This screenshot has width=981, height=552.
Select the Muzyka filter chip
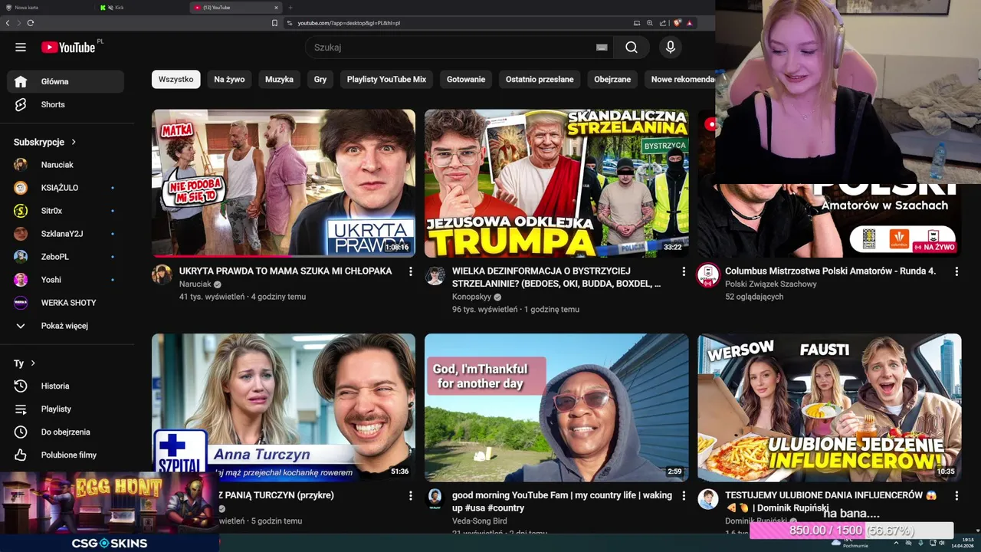click(279, 80)
